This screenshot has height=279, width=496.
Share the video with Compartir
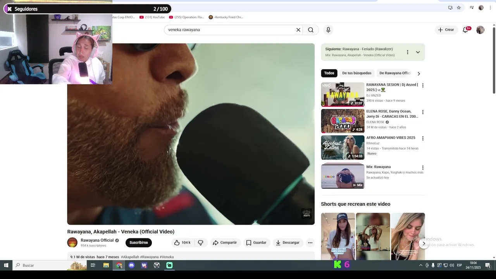pyautogui.click(x=225, y=243)
